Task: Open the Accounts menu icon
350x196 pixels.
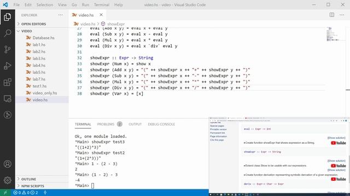Action: click(x=7, y=164)
